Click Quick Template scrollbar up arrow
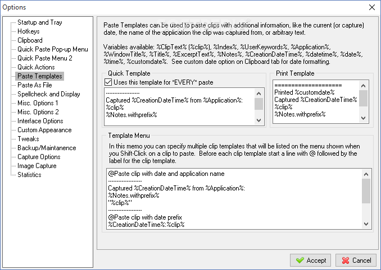Viewport: 381px width, 270px height. [259, 94]
